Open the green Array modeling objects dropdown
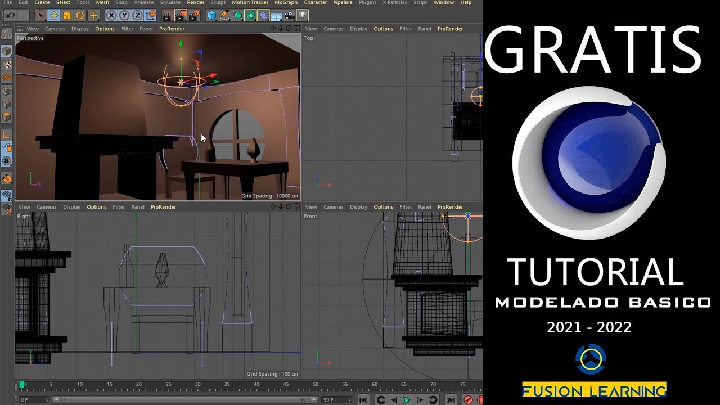The image size is (720, 405). 250,16
